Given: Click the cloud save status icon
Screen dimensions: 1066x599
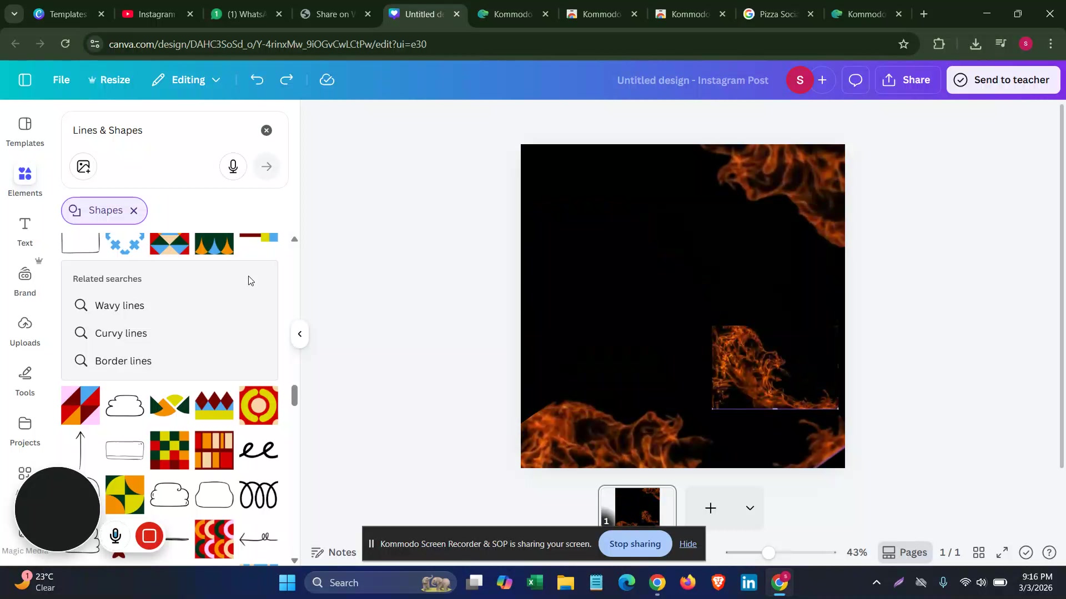Looking at the screenshot, I should point(327,80).
